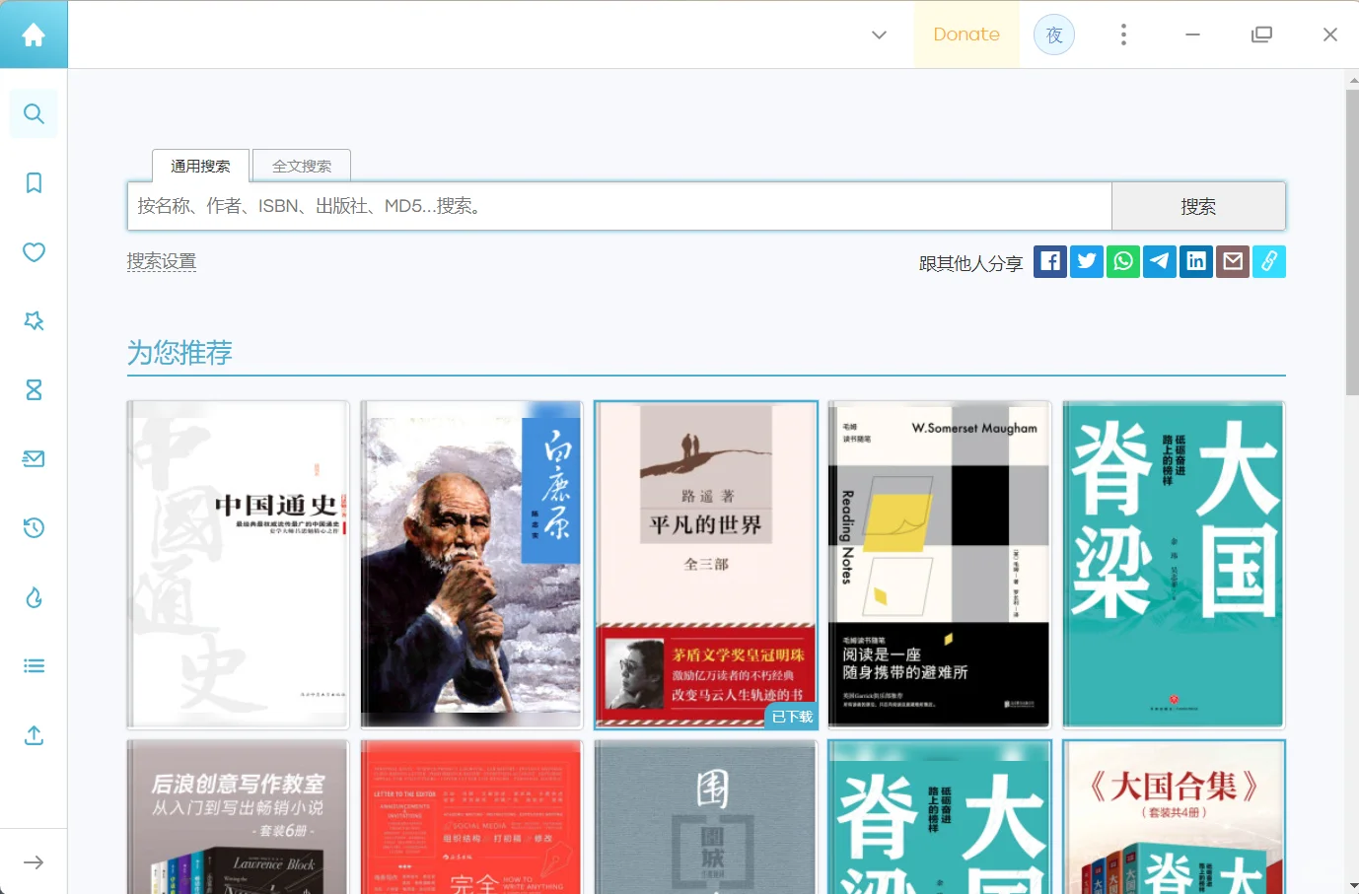Click the Donate button
This screenshot has height=894, width=1359.
coord(966,34)
